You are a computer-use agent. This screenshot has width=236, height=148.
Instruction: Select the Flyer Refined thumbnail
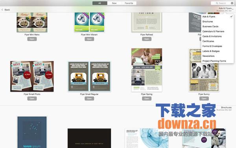click(147, 22)
